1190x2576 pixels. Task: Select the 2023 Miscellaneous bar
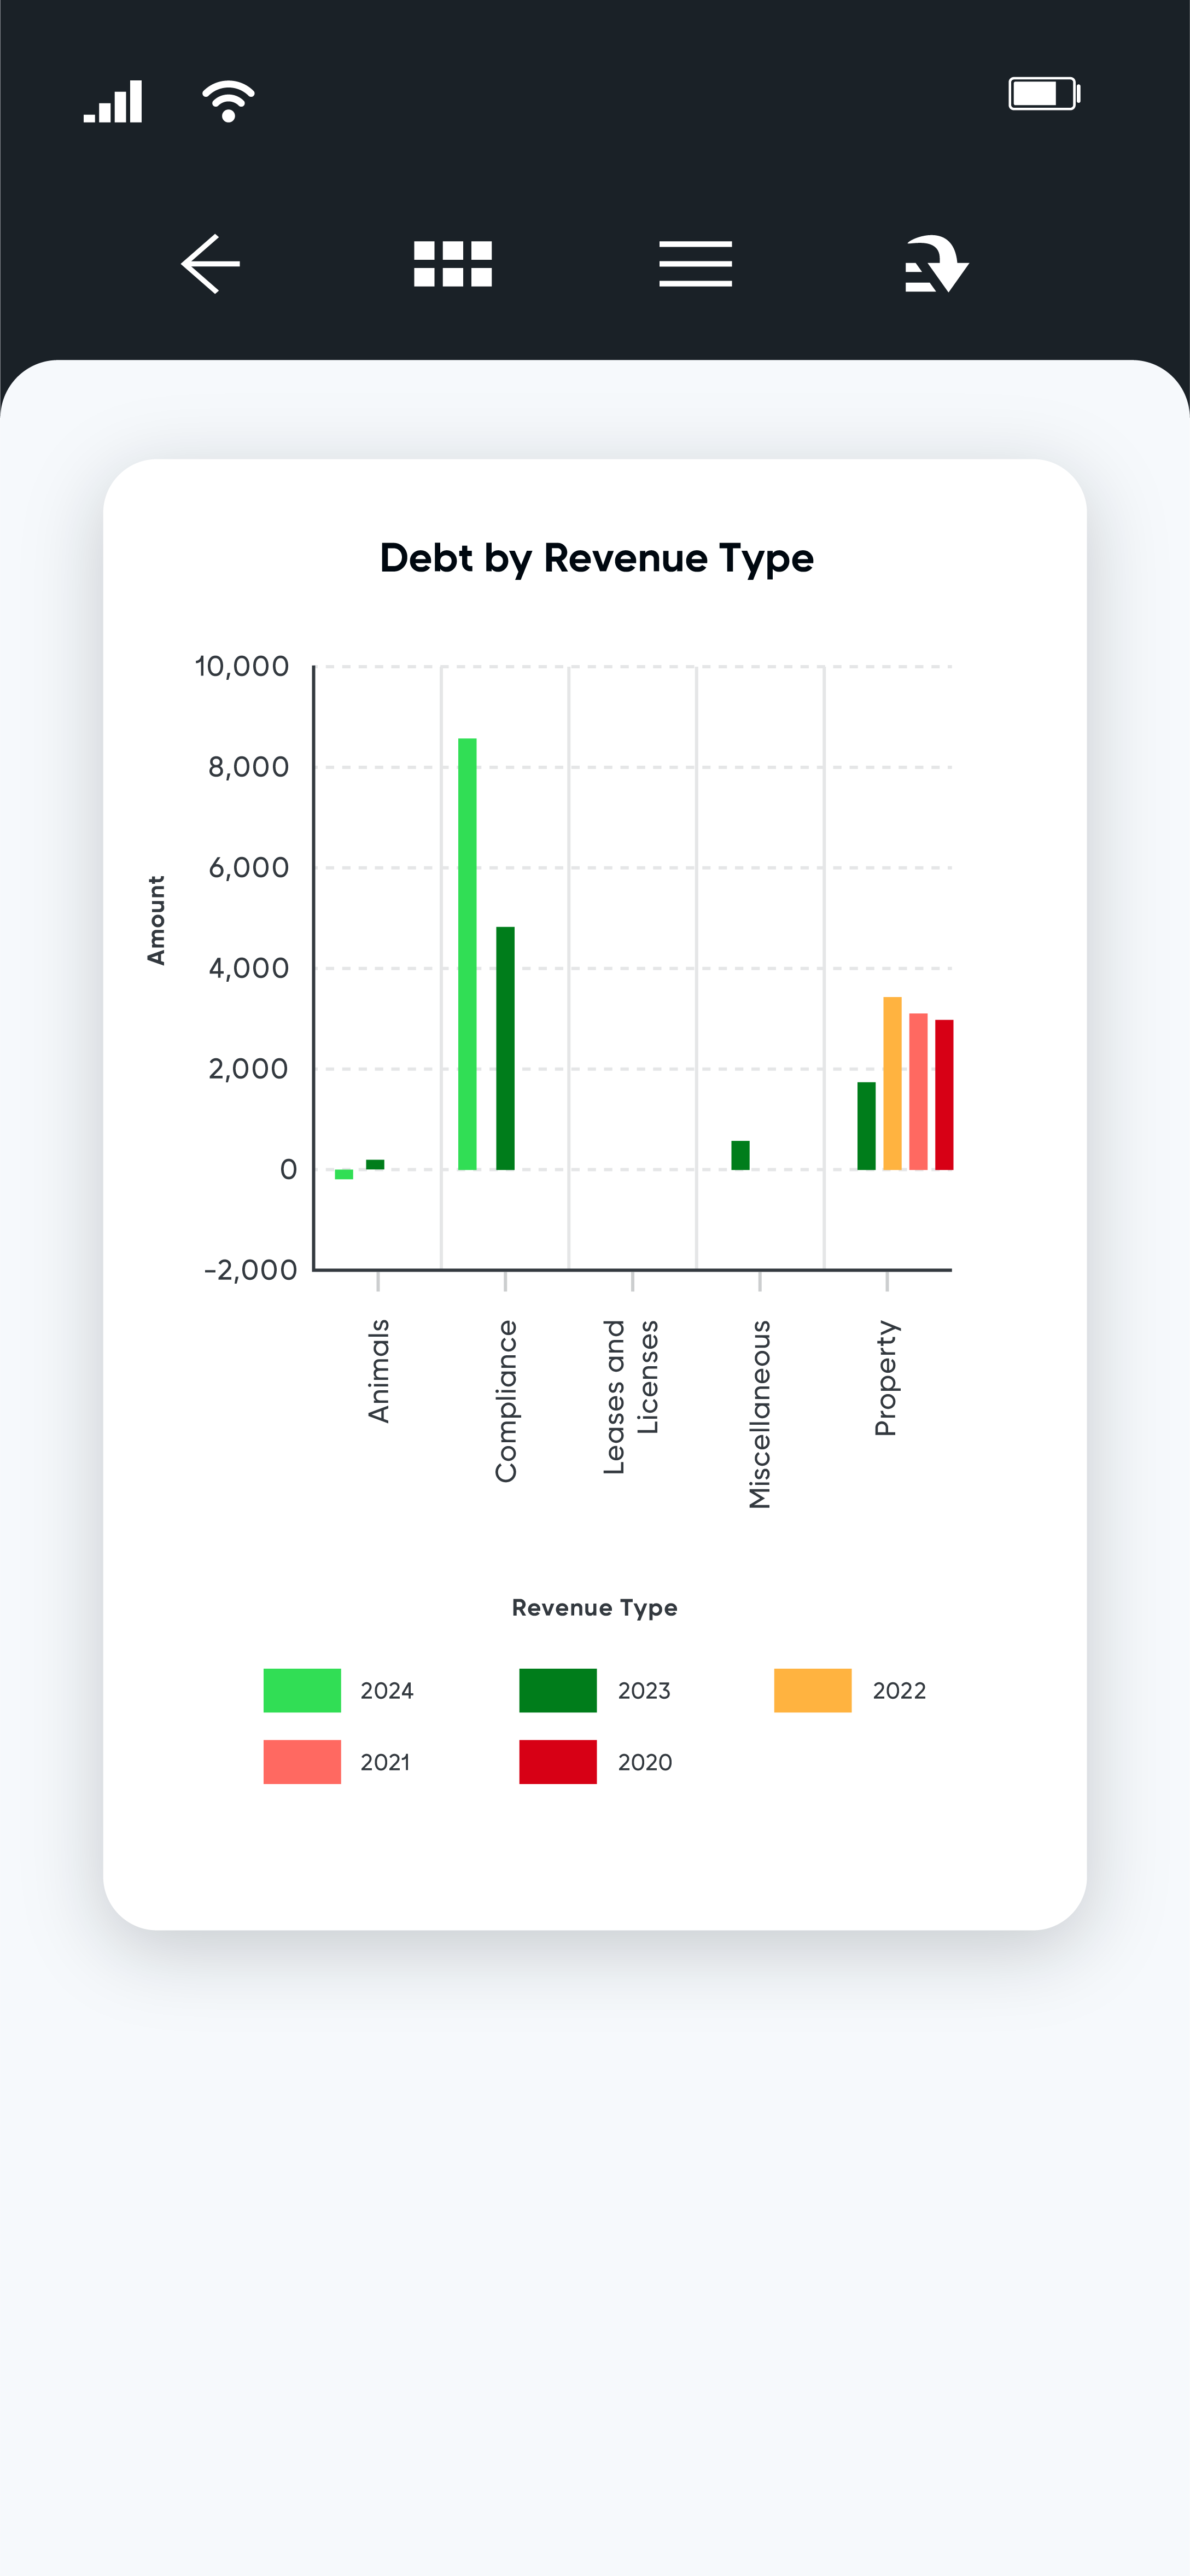(740, 1155)
